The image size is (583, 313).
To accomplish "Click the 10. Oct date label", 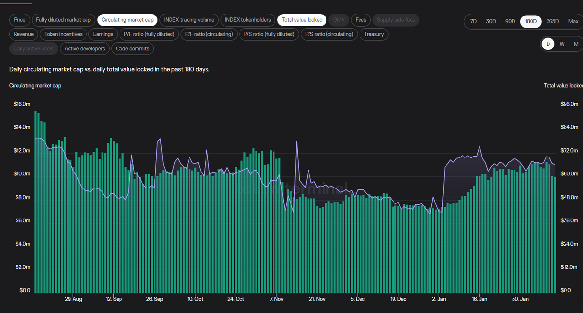I will click(x=195, y=299).
